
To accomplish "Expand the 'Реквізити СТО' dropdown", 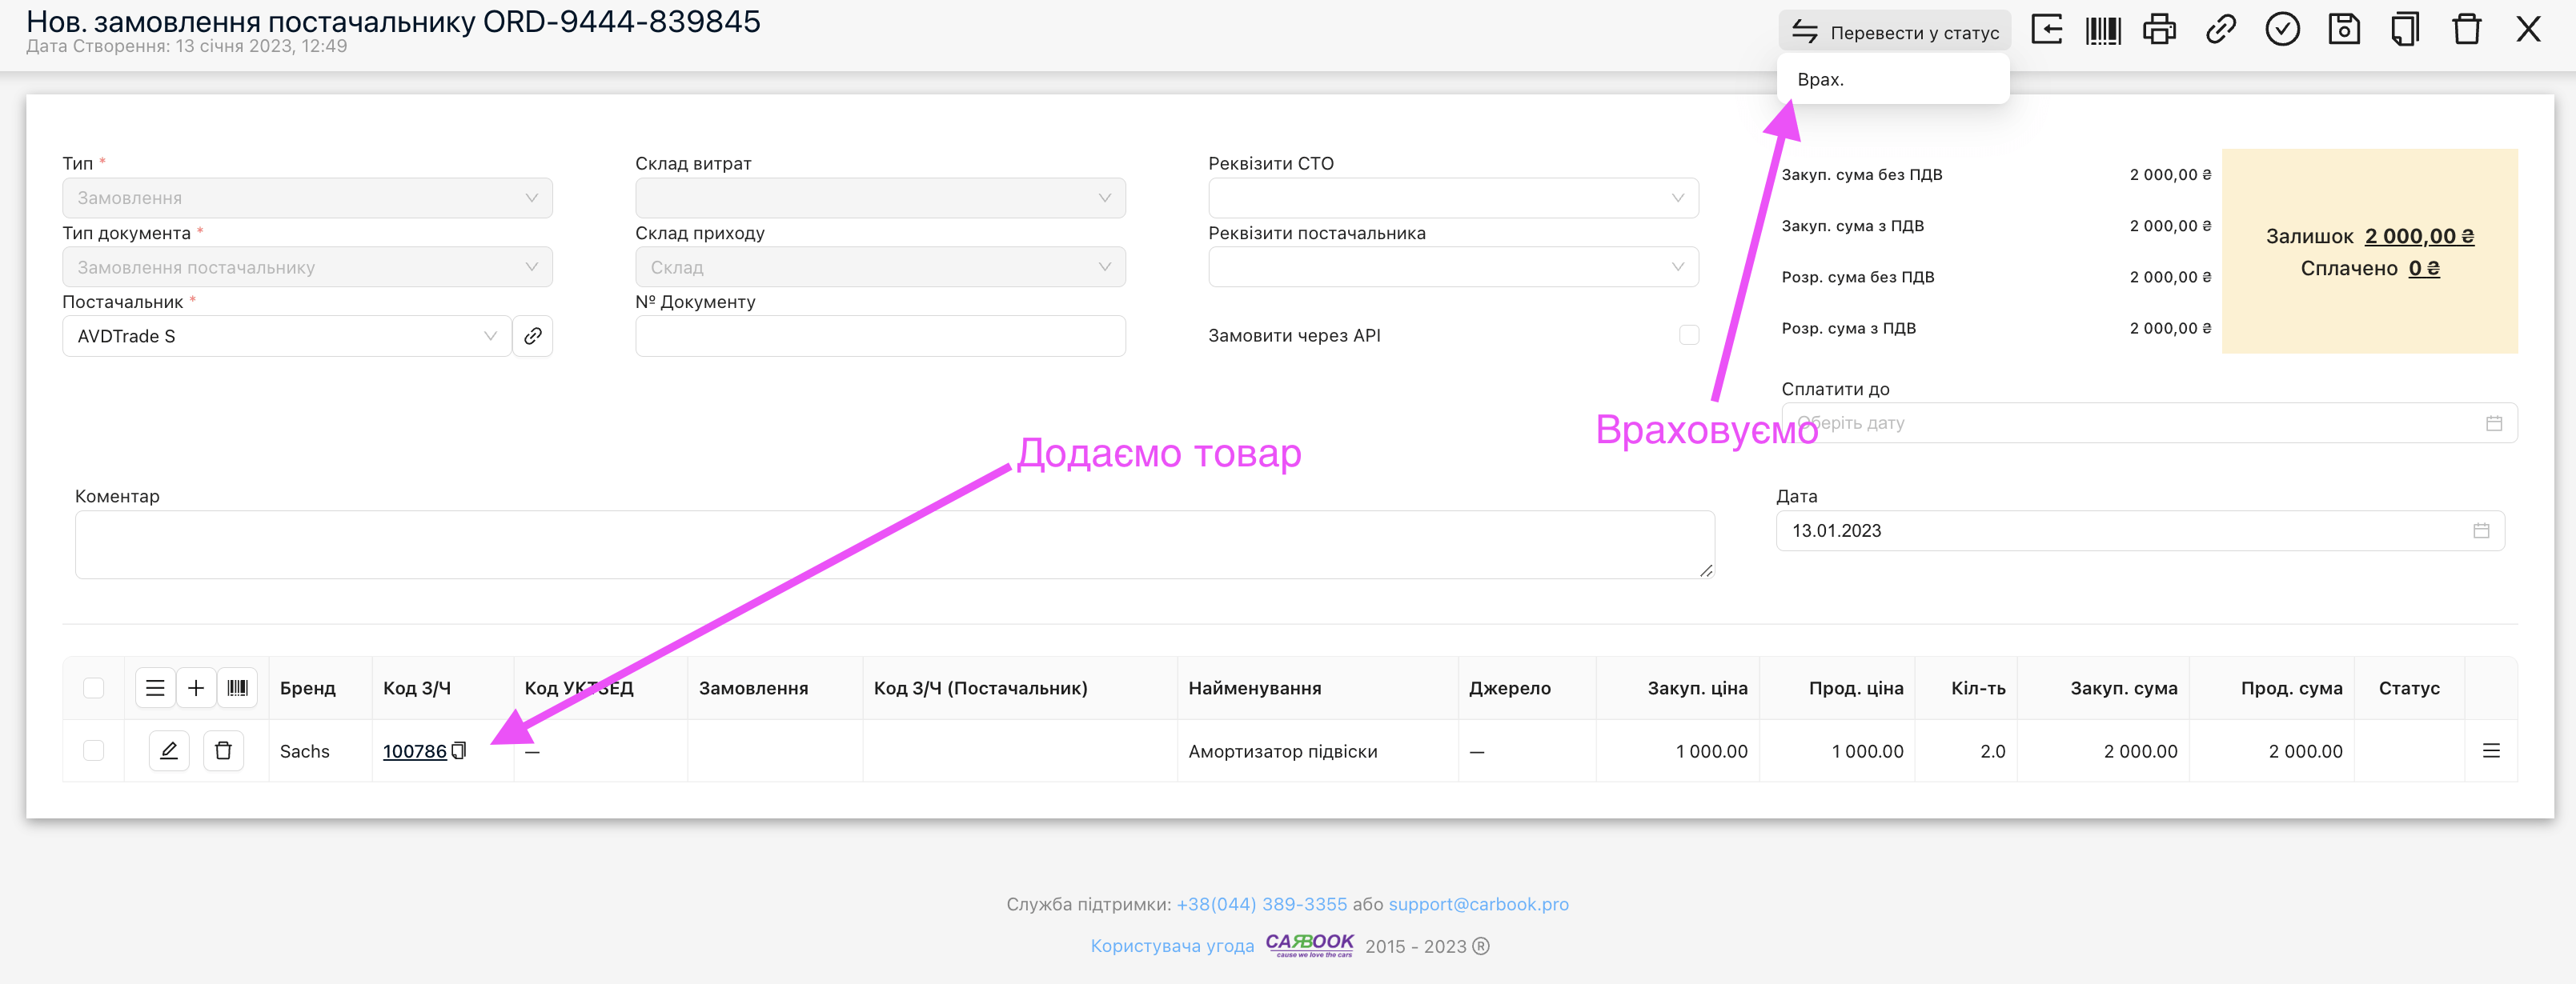I will (1452, 198).
